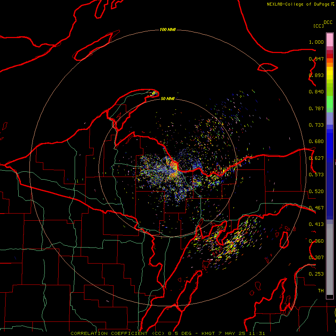Select the 1.000 legend value
This screenshot has height=336, width=336.
coord(316,42)
